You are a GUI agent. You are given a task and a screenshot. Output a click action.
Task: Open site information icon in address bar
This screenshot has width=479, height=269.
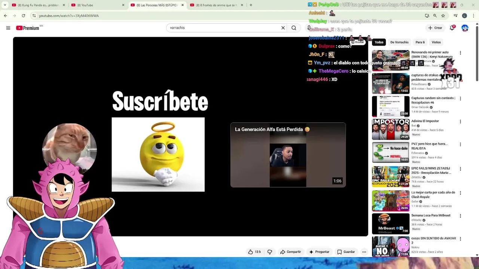[x=34, y=16]
